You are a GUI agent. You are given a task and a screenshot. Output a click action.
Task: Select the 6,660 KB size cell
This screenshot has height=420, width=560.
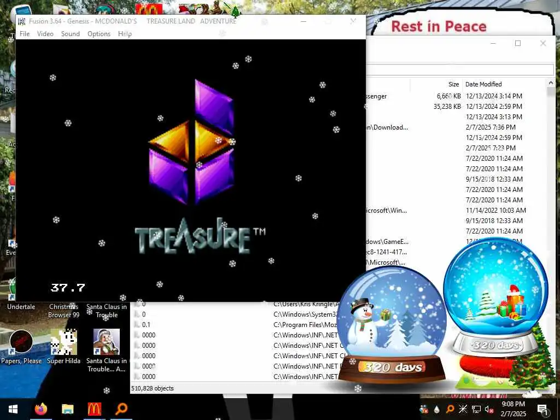[x=448, y=96]
